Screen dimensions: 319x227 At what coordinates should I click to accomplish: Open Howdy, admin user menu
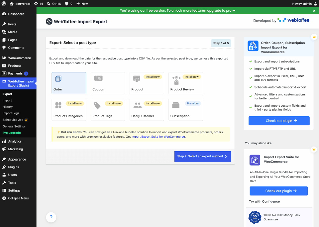click(304, 4)
